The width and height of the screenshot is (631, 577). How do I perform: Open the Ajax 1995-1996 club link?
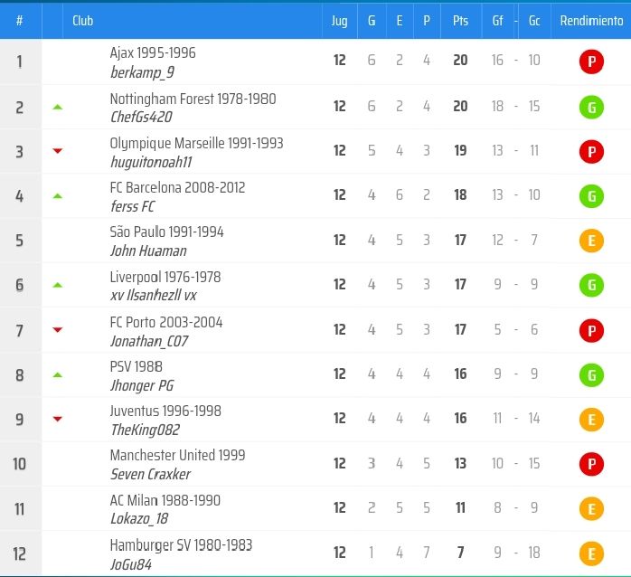153,53
